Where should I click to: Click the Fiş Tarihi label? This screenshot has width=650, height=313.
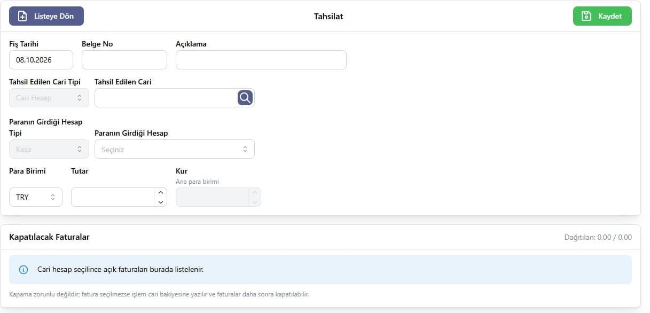[x=24, y=44]
